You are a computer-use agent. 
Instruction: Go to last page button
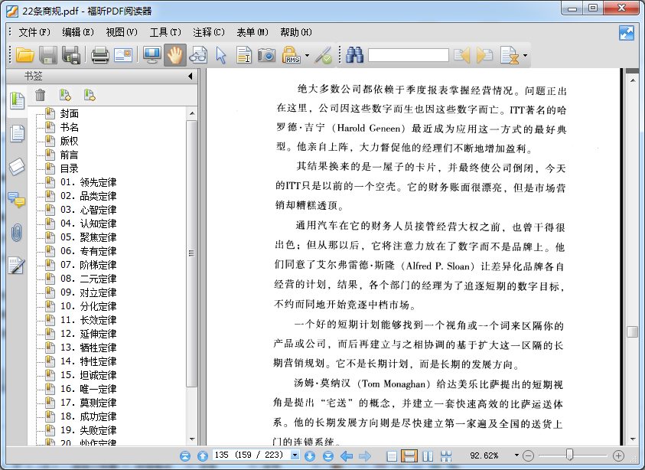point(327,455)
